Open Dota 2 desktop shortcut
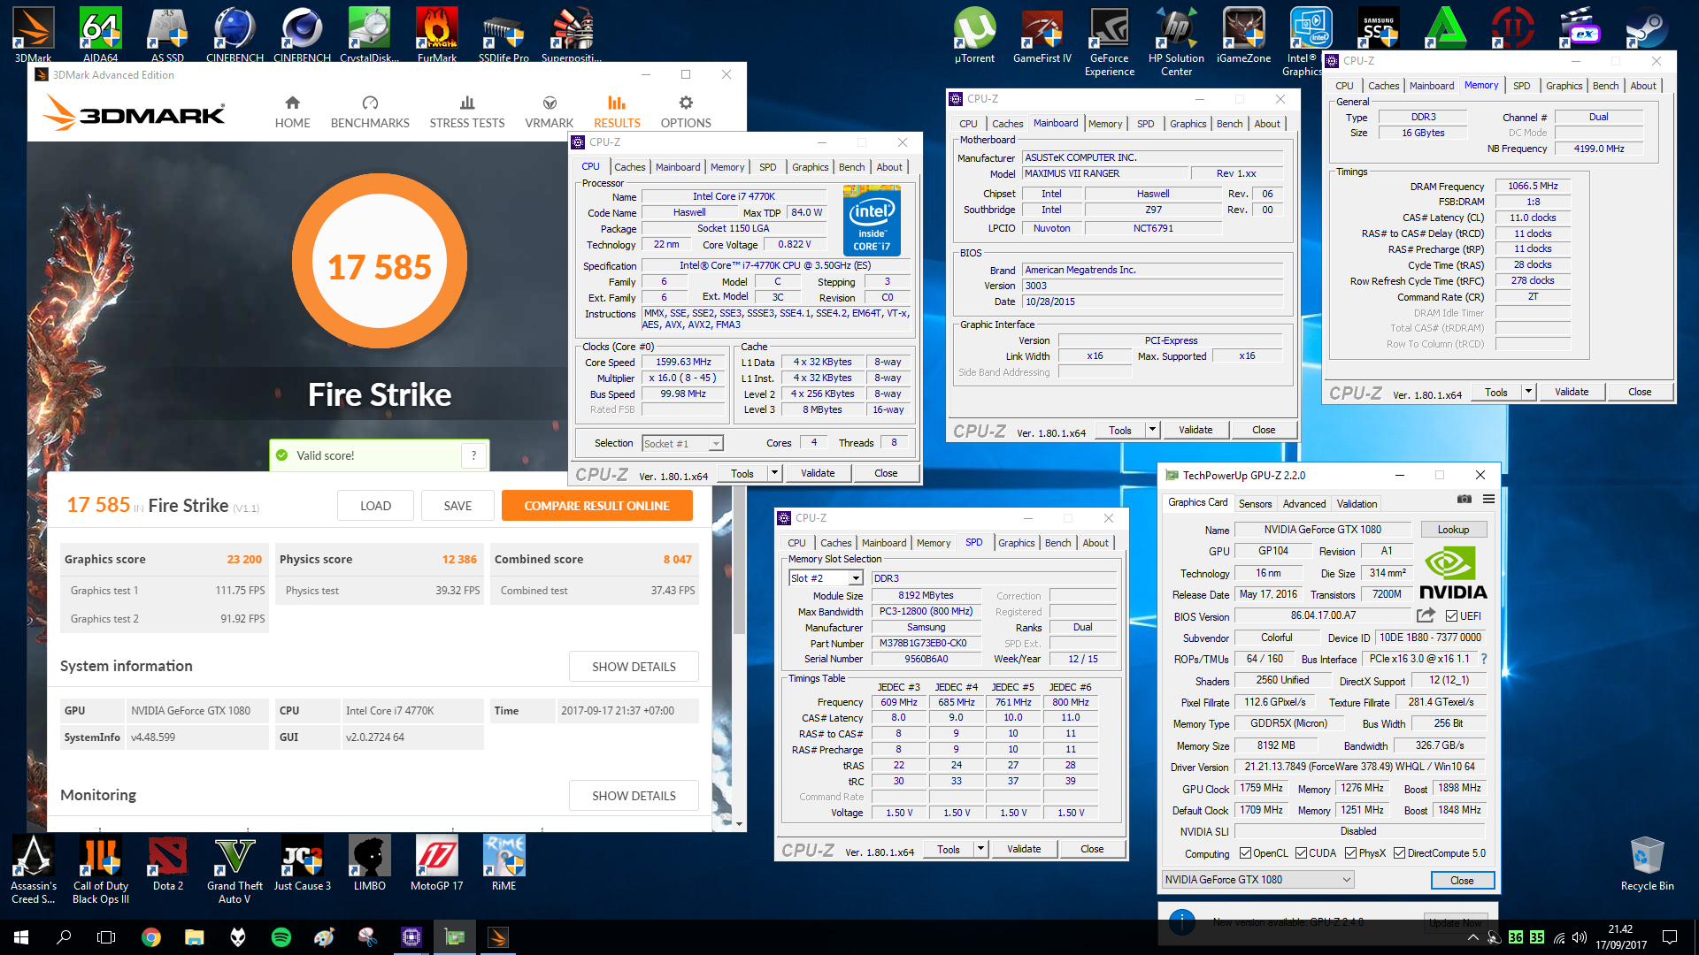 pos(167,864)
